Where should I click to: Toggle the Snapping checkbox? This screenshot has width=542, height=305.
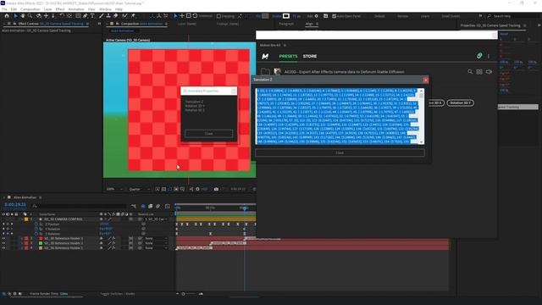(x=218, y=16)
